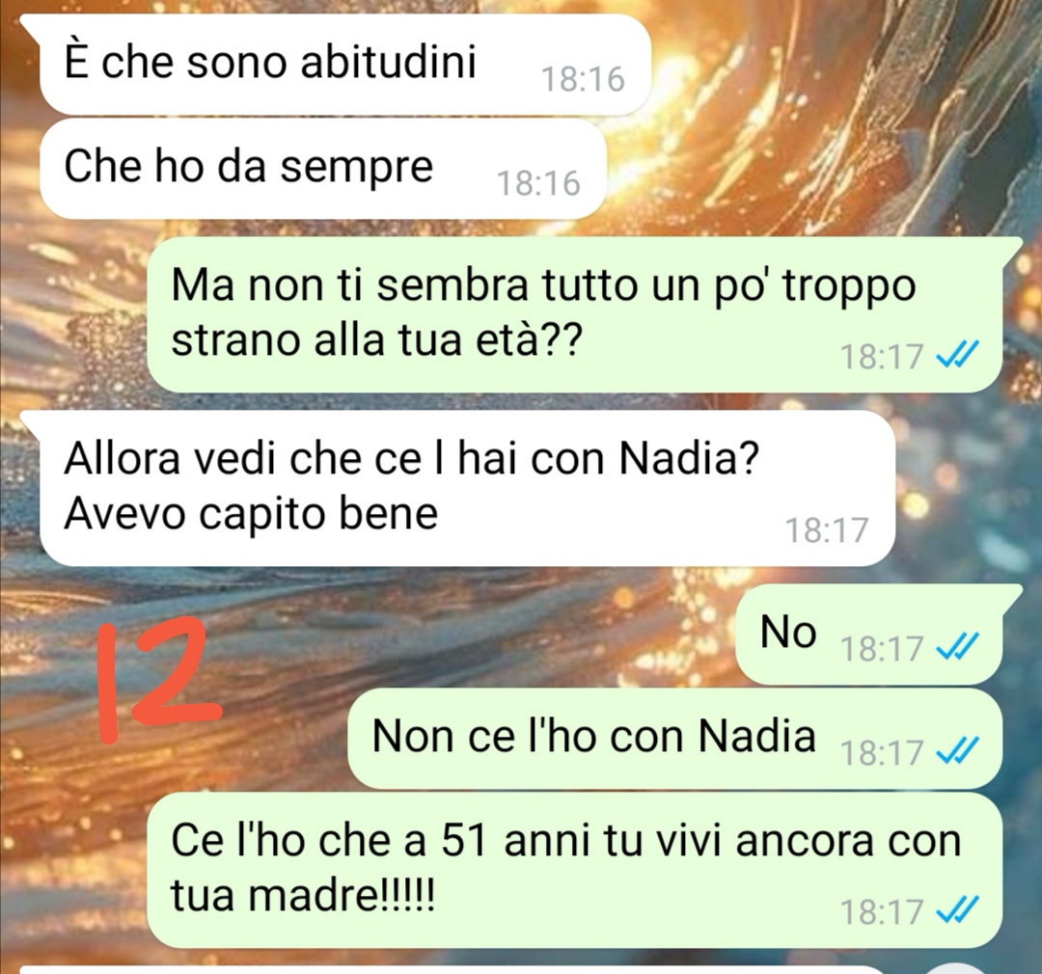
Task: Click the 18:17 timestamp on 'Avevo capito bene'
Action: 827,530
